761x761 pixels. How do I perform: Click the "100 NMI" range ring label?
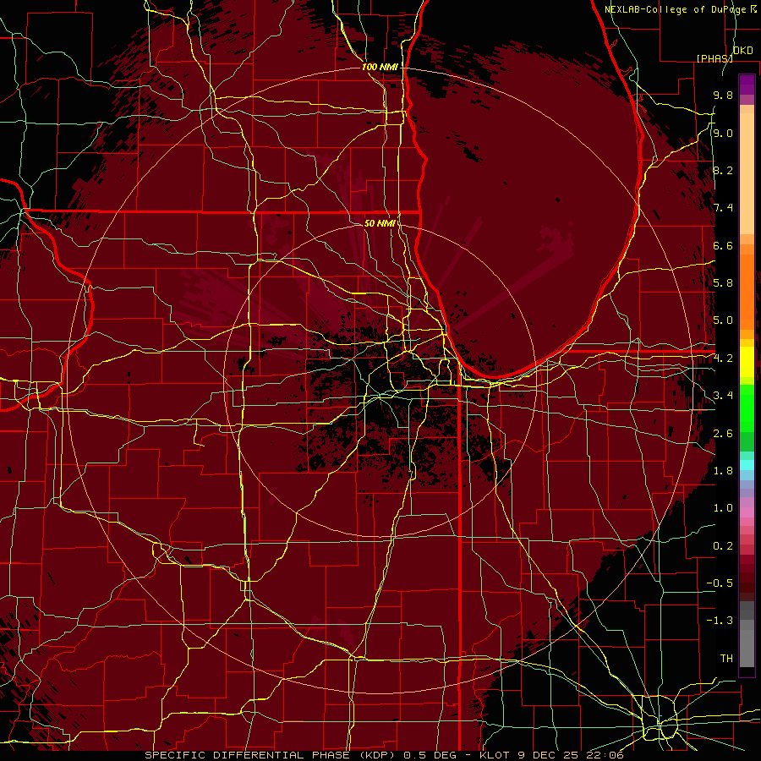click(x=380, y=67)
